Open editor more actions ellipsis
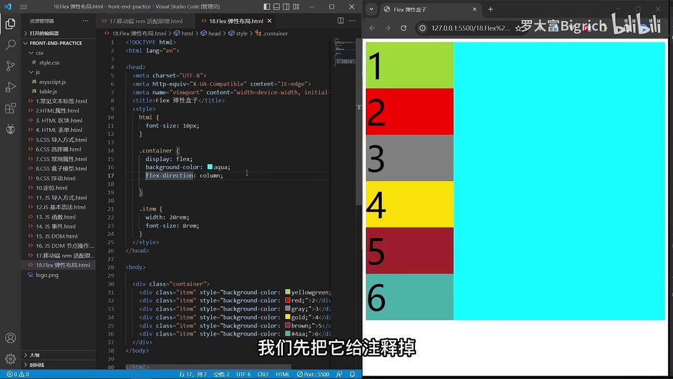 tap(352, 20)
